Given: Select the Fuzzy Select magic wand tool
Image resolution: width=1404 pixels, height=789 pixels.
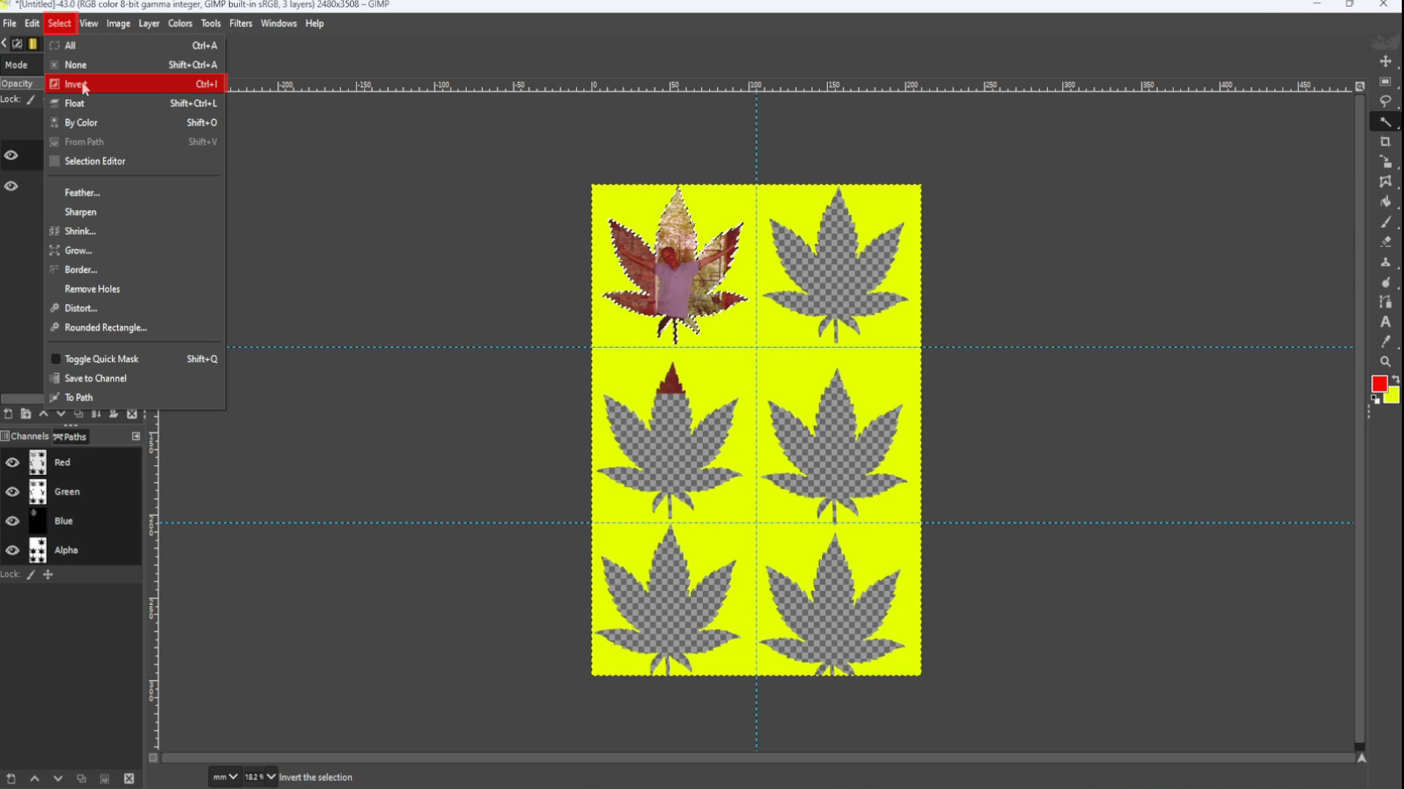Looking at the screenshot, I should 1385,121.
